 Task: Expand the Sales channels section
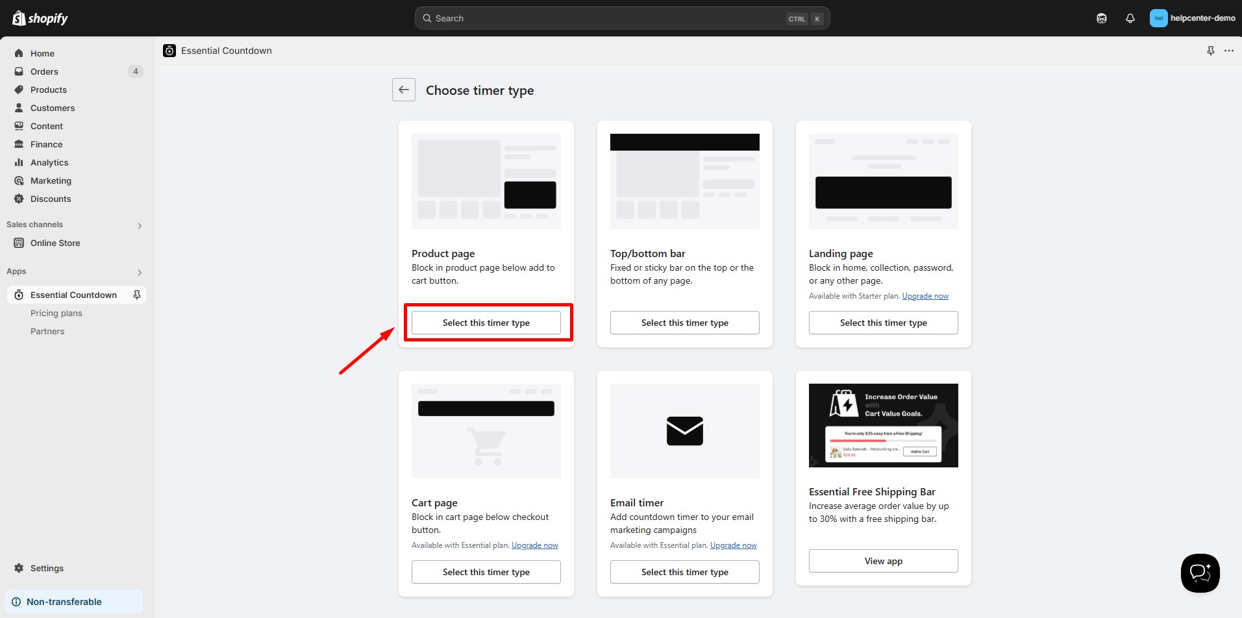[x=139, y=225]
